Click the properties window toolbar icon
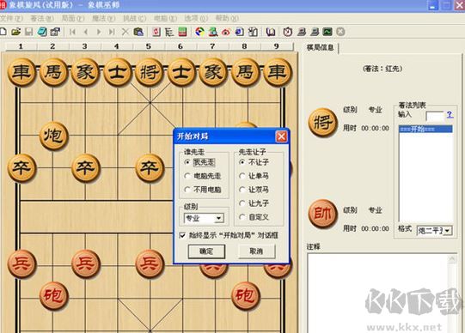The width and height of the screenshot is (465, 333). click(55, 32)
